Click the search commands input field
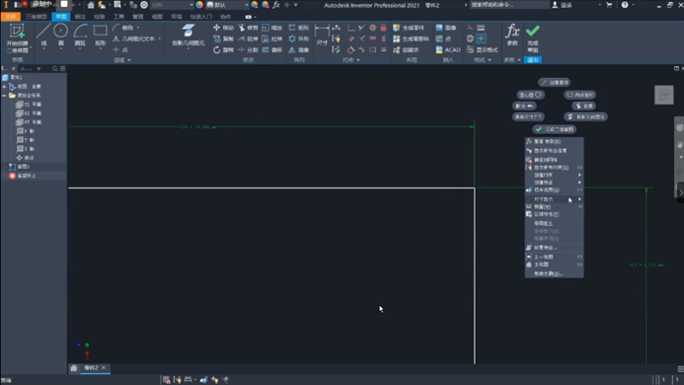The image size is (684, 385). tap(509, 5)
